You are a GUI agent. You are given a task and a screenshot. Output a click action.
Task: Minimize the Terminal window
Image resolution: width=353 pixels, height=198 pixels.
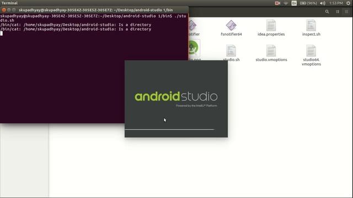point(9,10)
